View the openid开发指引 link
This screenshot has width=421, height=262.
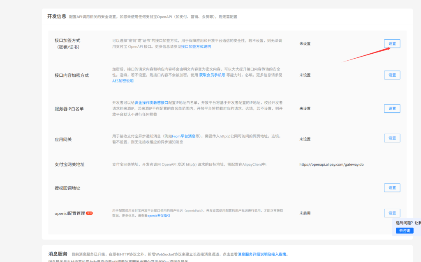click(x=159, y=215)
